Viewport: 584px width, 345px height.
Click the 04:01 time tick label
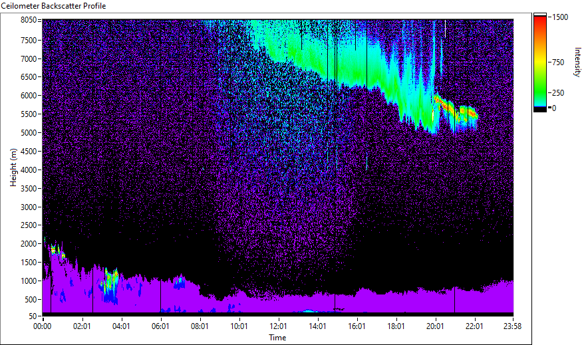tap(121, 326)
